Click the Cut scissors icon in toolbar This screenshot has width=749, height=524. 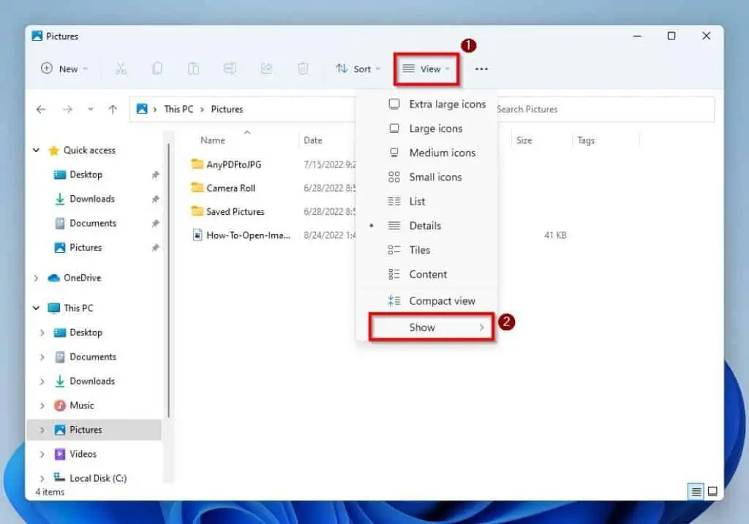tap(121, 69)
